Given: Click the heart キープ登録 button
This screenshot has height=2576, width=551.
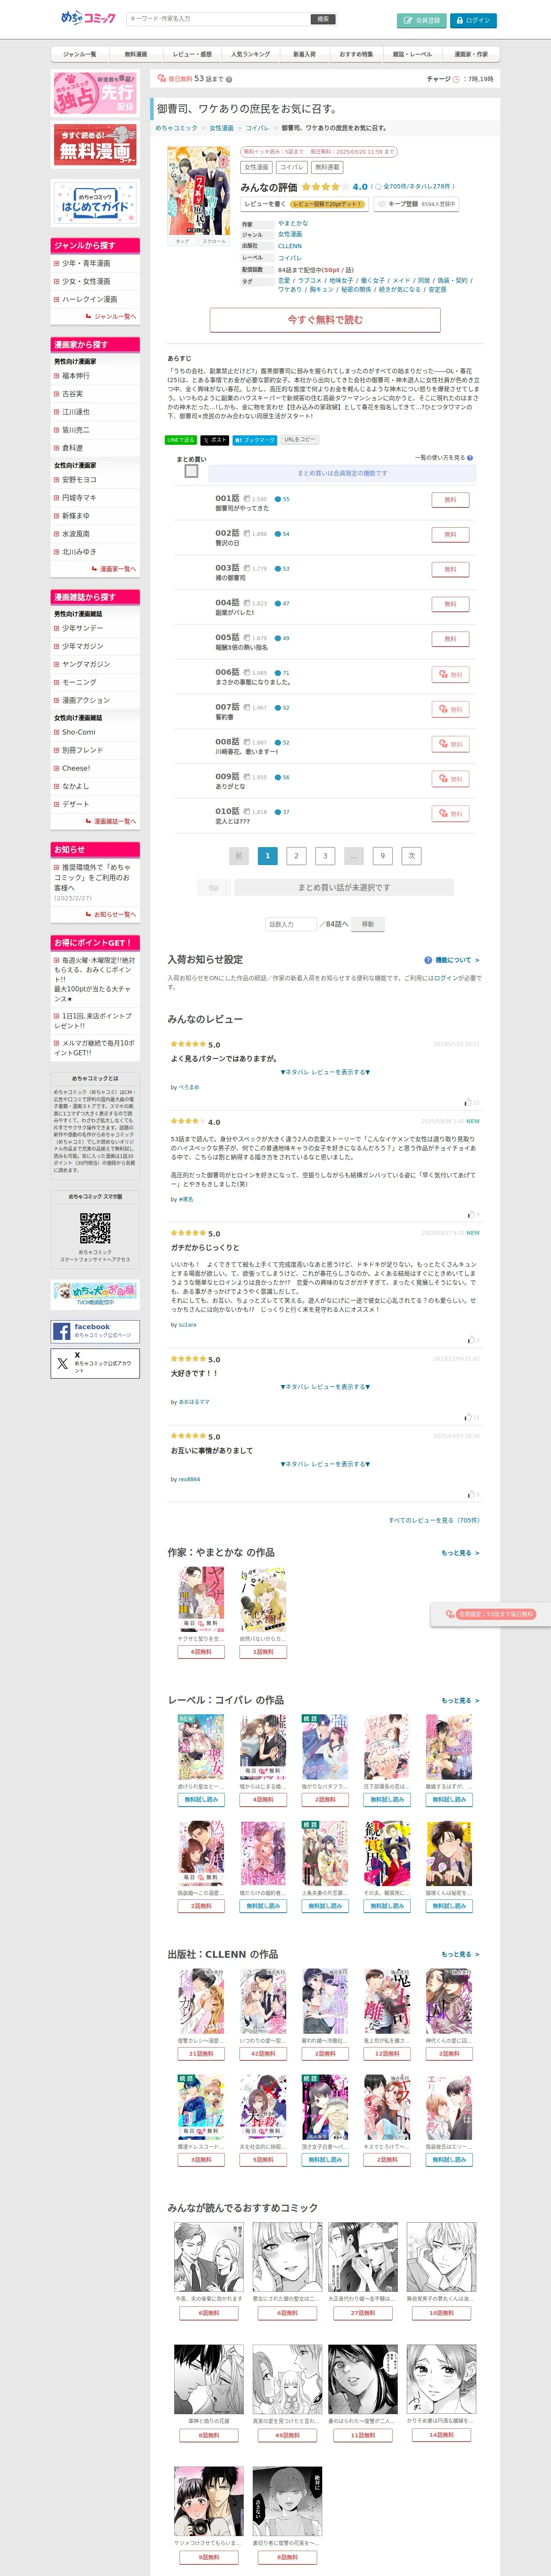Looking at the screenshot, I should coord(416,204).
